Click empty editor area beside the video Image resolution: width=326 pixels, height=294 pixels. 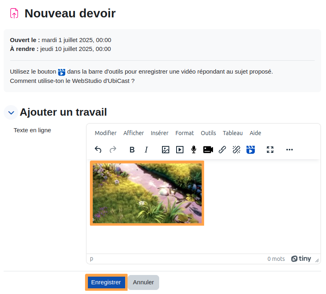coord(262,193)
